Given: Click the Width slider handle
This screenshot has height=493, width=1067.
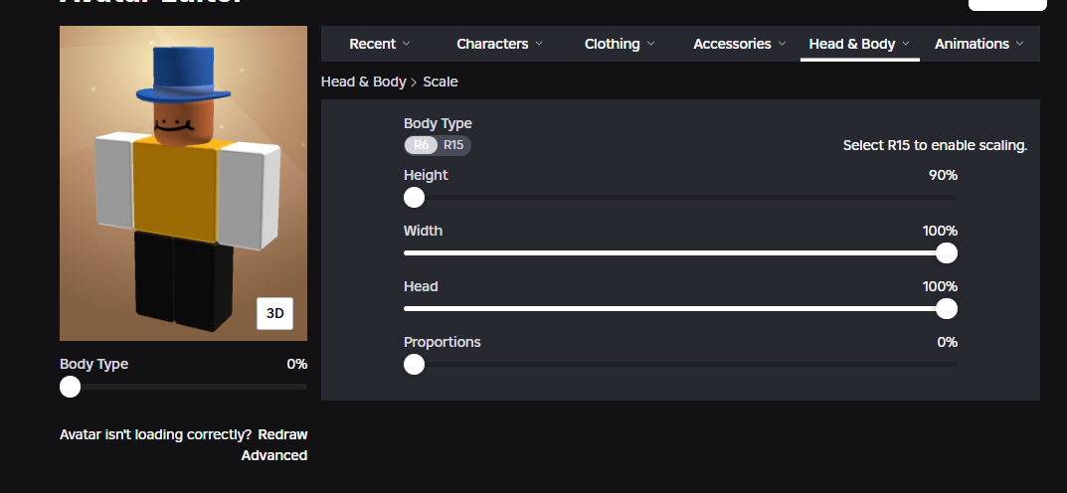Looking at the screenshot, I should (947, 253).
